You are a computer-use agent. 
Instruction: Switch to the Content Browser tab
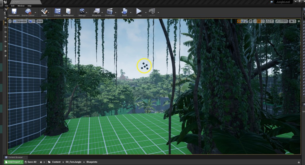[x=15, y=157]
